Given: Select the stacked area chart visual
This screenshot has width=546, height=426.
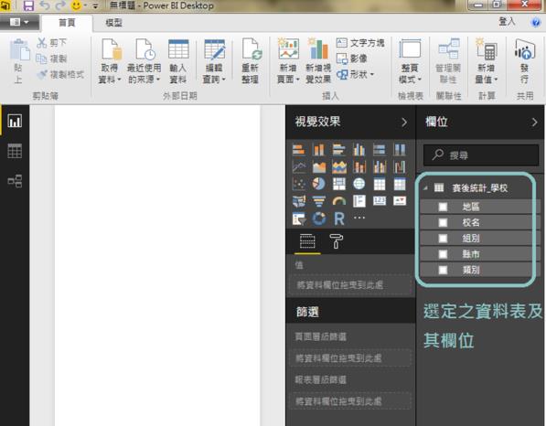Looking at the screenshot, I should (x=338, y=167).
